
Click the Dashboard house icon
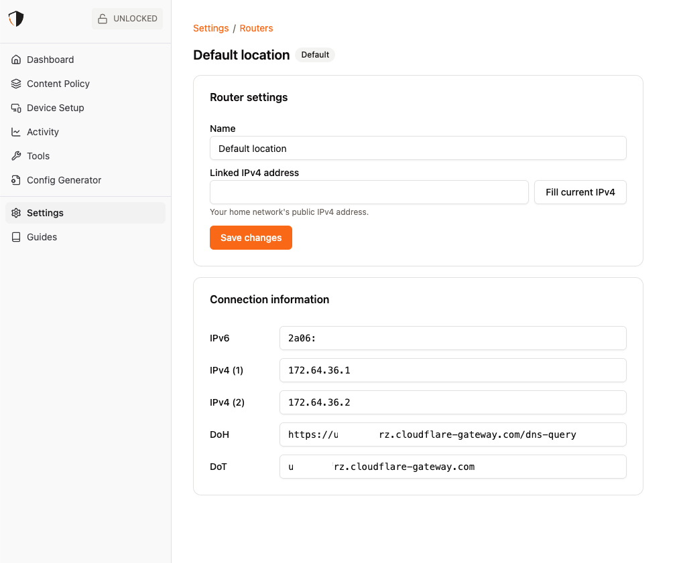point(16,60)
